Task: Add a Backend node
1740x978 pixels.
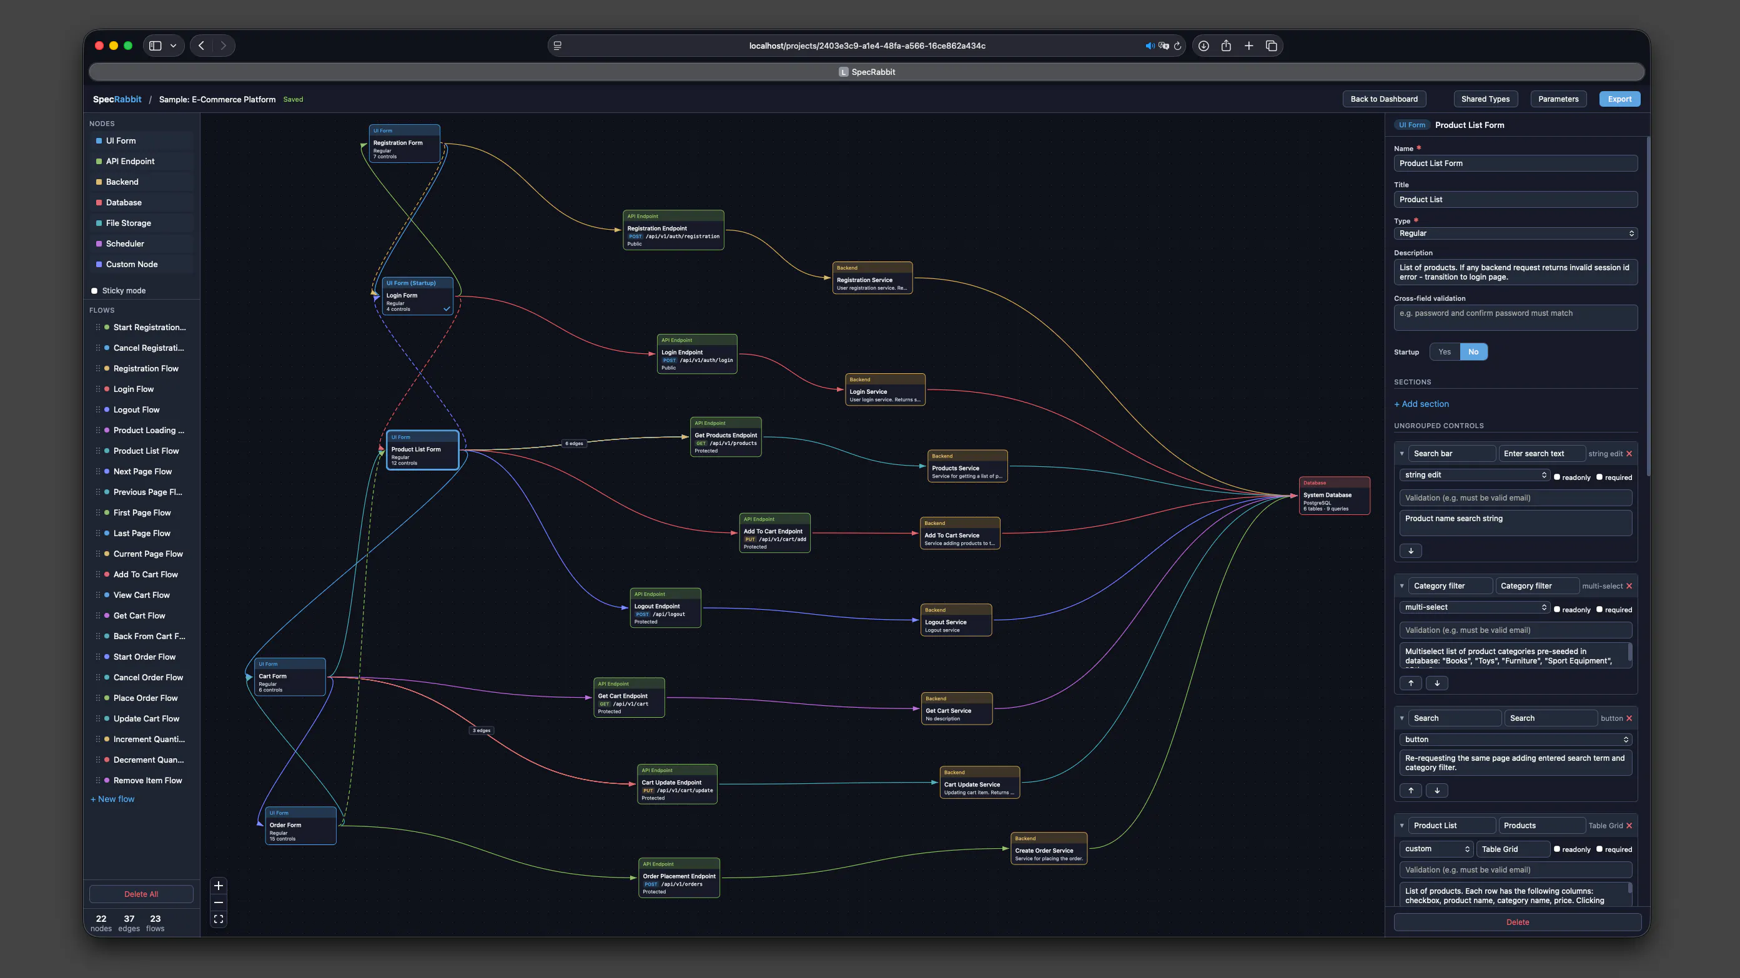Action: click(141, 182)
